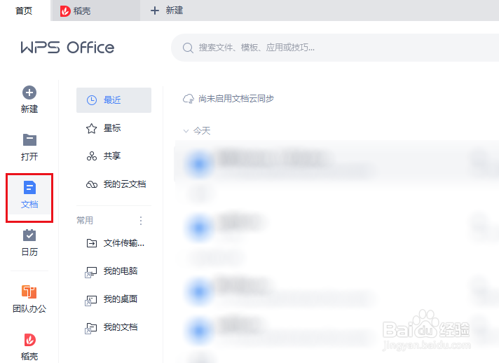Click the 文件传输 folder arrow icon
This screenshot has height=363, width=499.
[92, 243]
